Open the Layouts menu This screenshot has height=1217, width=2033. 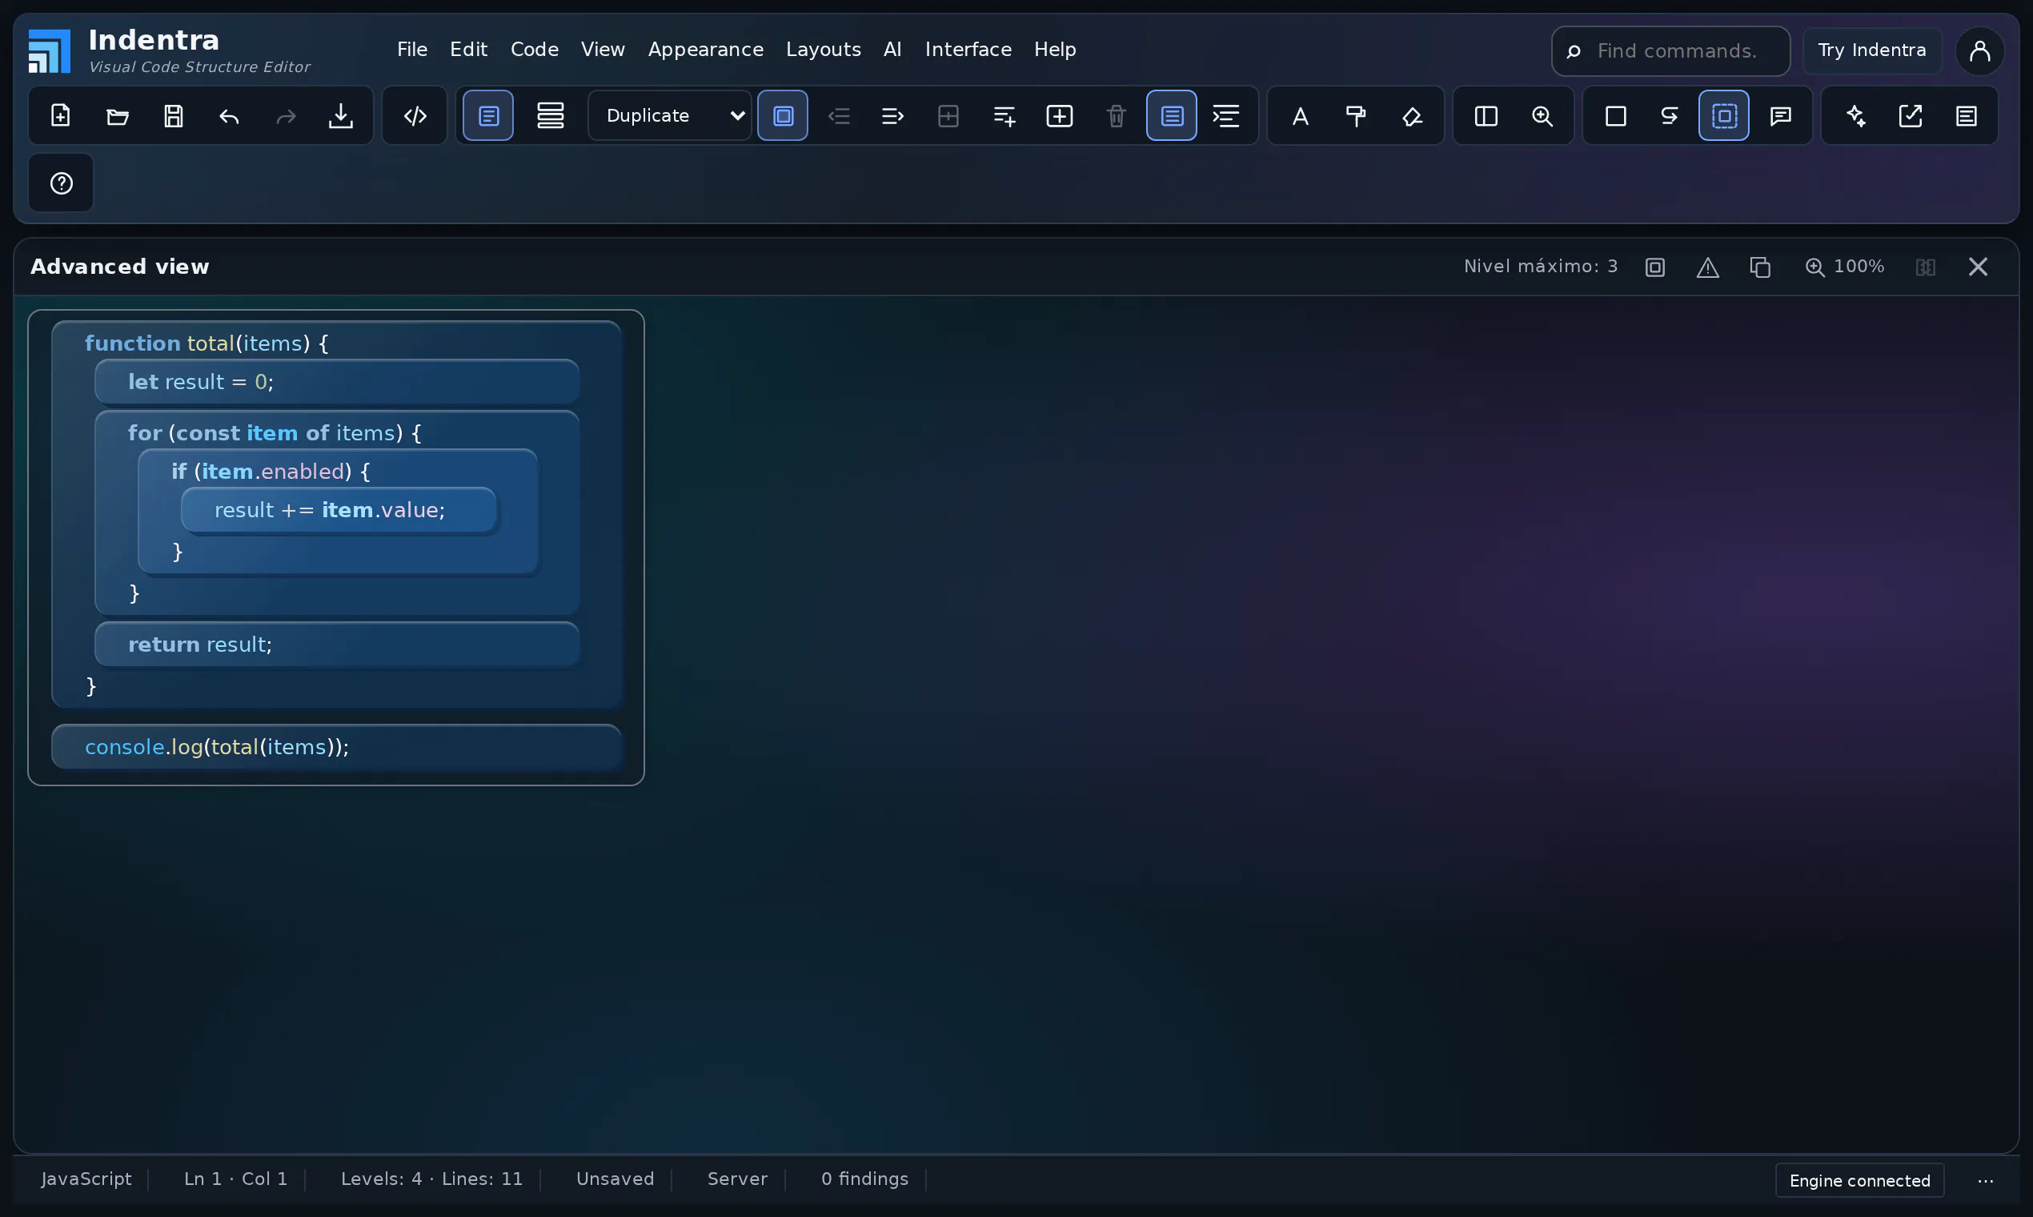coord(823,49)
